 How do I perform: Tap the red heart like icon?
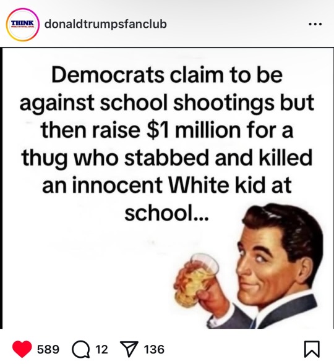coord(22,349)
